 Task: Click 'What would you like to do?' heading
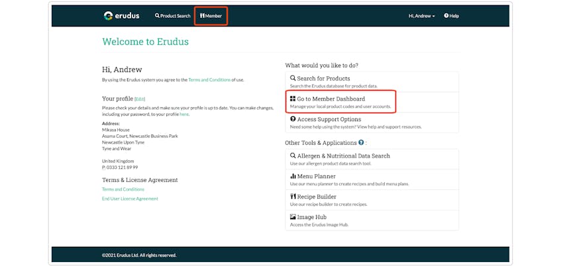(x=322, y=66)
